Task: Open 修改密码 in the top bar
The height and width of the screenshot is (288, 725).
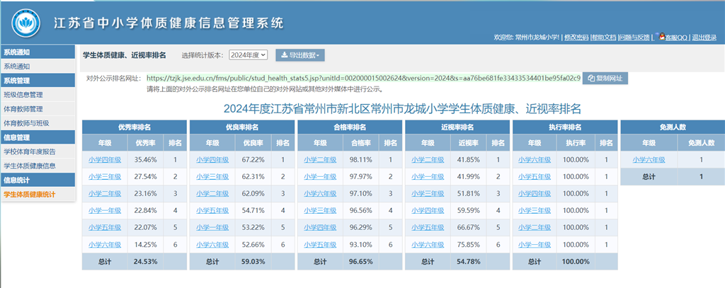Action: pos(575,38)
